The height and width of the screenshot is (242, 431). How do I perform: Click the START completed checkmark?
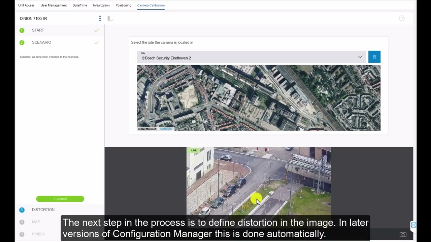click(96, 30)
